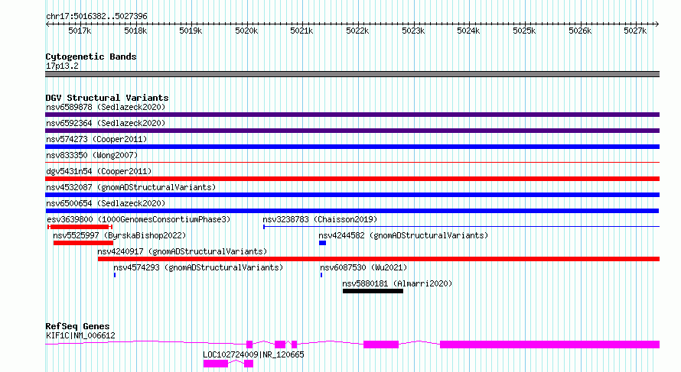The width and height of the screenshot is (681, 372).
Task: Click nsv4244582 (gnomADStructuralVariants) label
Action: coord(403,235)
